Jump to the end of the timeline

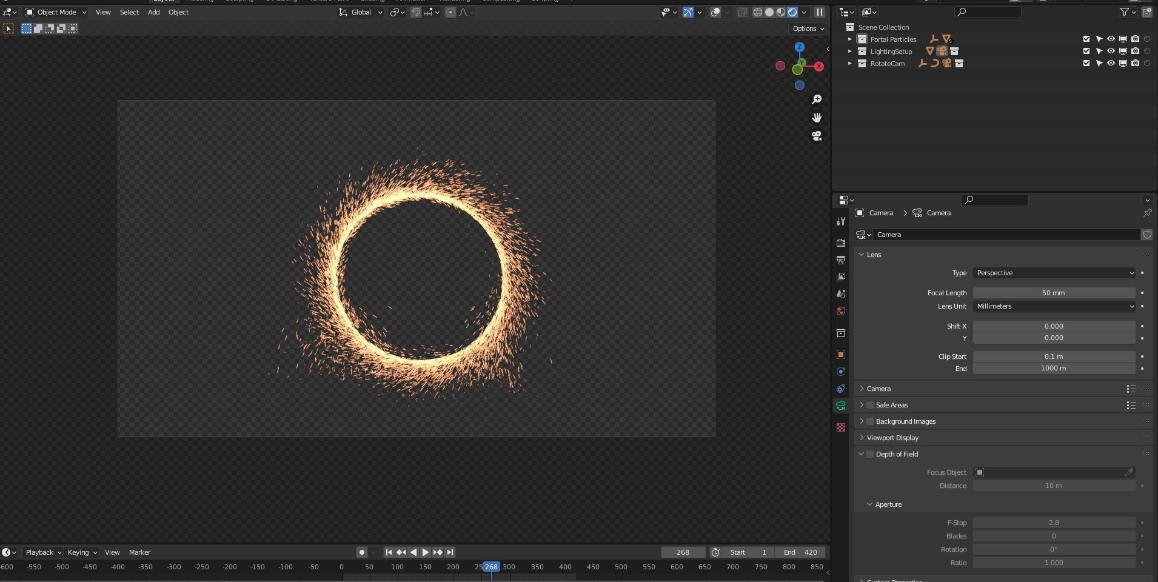[449, 552]
